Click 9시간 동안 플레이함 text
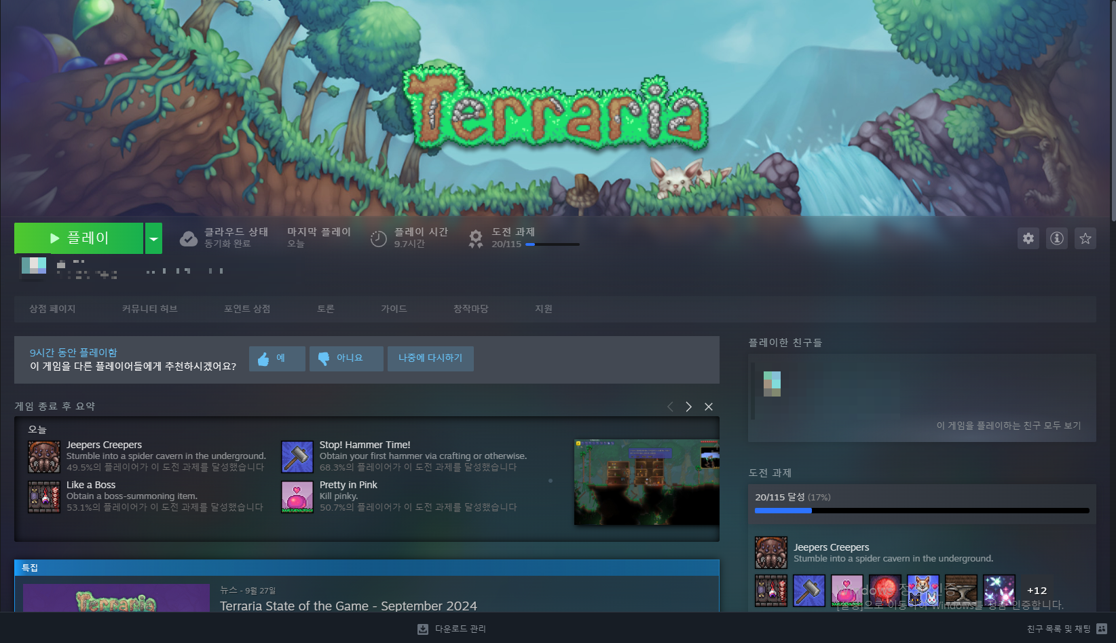The width and height of the screenshot is (1116, 643). tap(73, 352)
